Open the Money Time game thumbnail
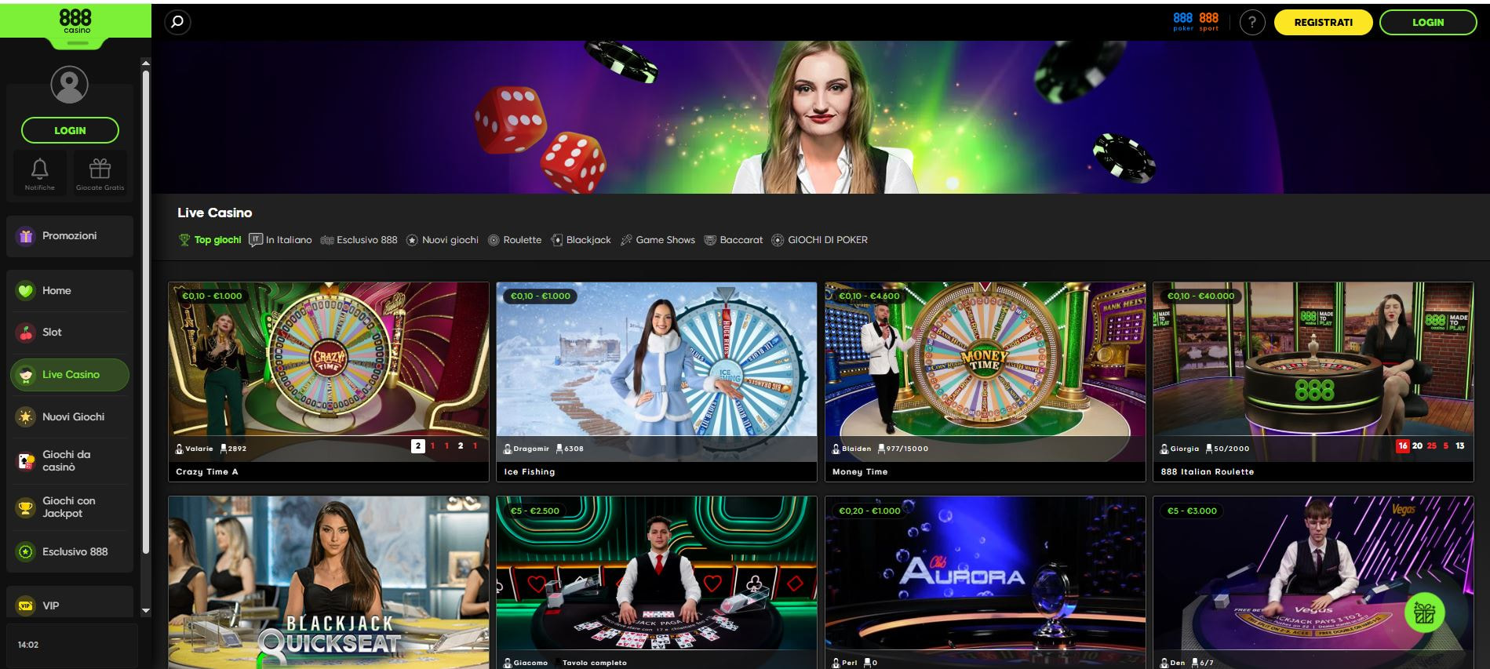Viewport: 1490px width, 669px height. pos(985,372)
